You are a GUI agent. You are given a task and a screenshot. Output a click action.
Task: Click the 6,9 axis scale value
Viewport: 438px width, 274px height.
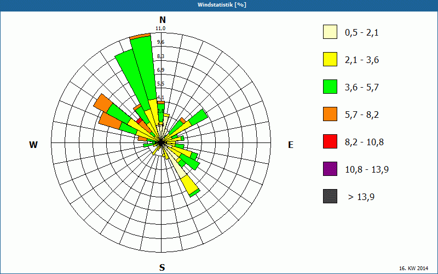pyautogui.click(x=160, y=70)
